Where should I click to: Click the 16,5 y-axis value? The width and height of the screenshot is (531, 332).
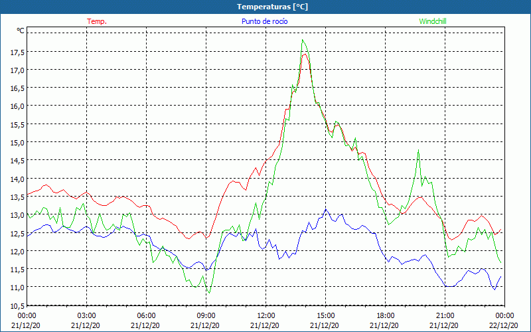(18, 88)
